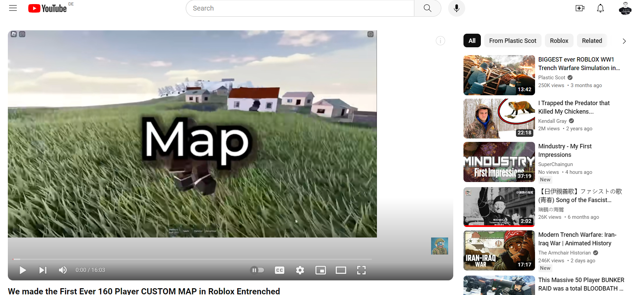The height and width of the screenshot is (295, 640).
Task: Select the Roblox filter chip
Action: click(559, 41)
